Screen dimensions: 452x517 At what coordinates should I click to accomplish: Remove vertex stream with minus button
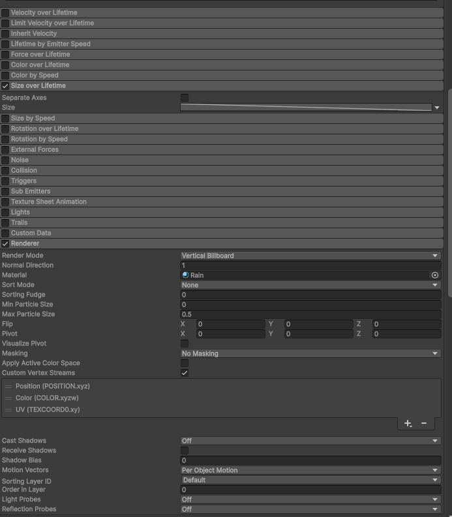pos(424,423)
